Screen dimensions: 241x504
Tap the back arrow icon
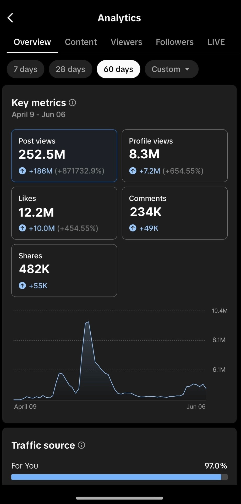(10, 18)
